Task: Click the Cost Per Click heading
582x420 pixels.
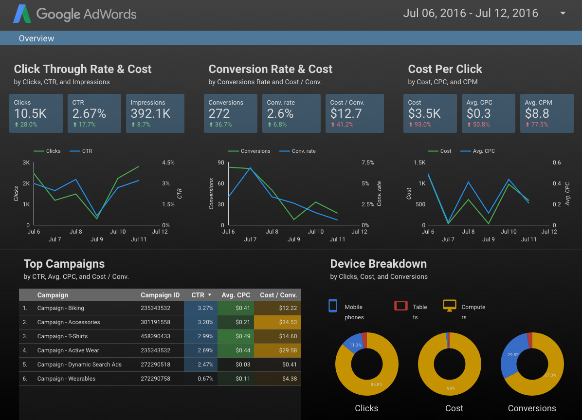Action: tap(445, 69)
